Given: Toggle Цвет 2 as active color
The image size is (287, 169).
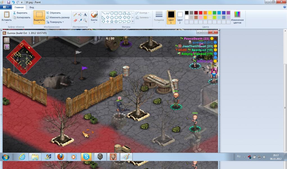Looking at the screenshot, I should [x=180, y=17].
